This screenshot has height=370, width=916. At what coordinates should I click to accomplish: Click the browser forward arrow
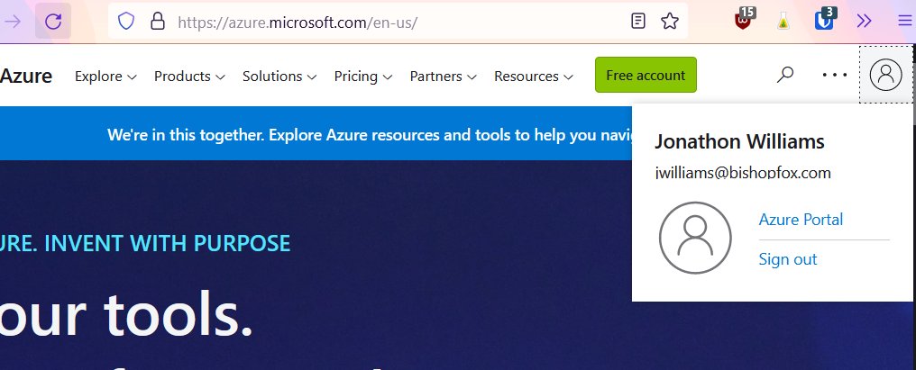(x=13, y=22)
